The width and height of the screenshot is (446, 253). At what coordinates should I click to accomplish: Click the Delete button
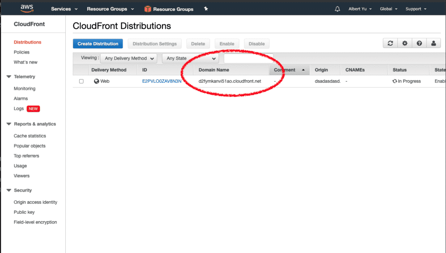pos(198,44)
